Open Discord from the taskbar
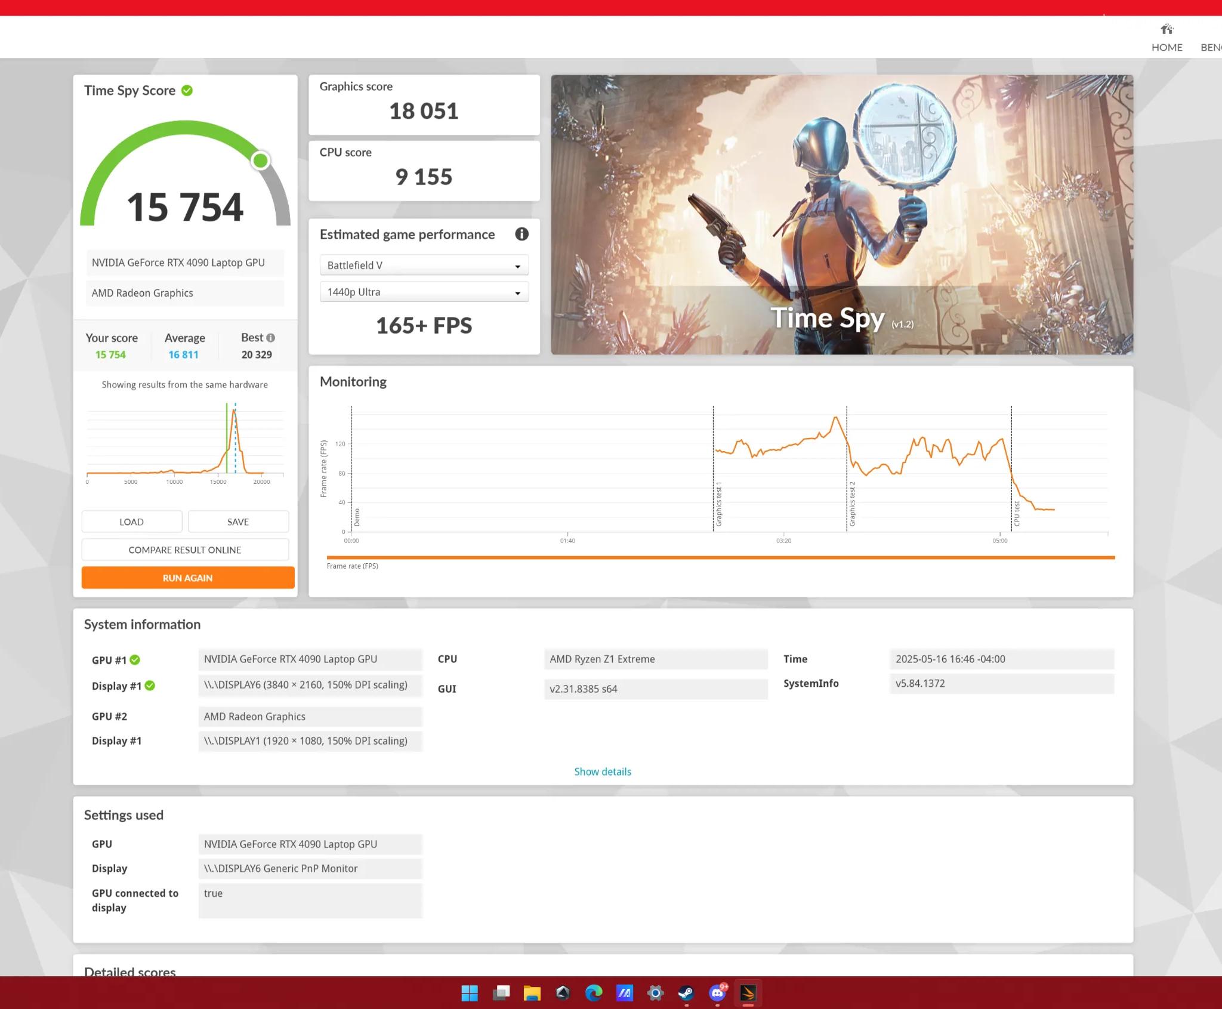Viewport: 1222px width, 1009px height. (717, 993)
